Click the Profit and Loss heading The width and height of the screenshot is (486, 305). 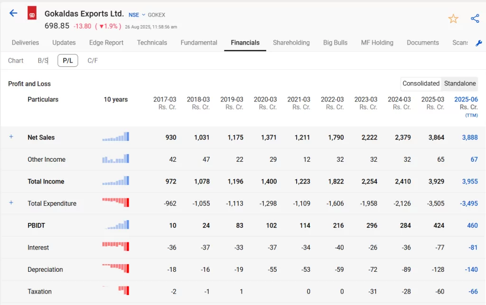pos(29,84)
